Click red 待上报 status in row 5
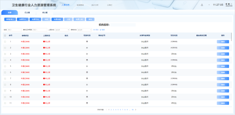The width and height of the screenshot is (235, 115). tap(47, 66)
